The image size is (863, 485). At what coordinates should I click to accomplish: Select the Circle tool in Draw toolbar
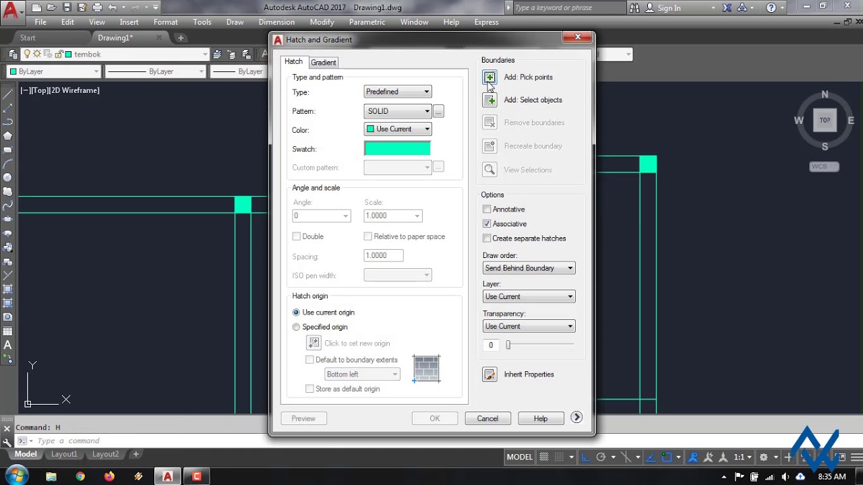[8, 178]
